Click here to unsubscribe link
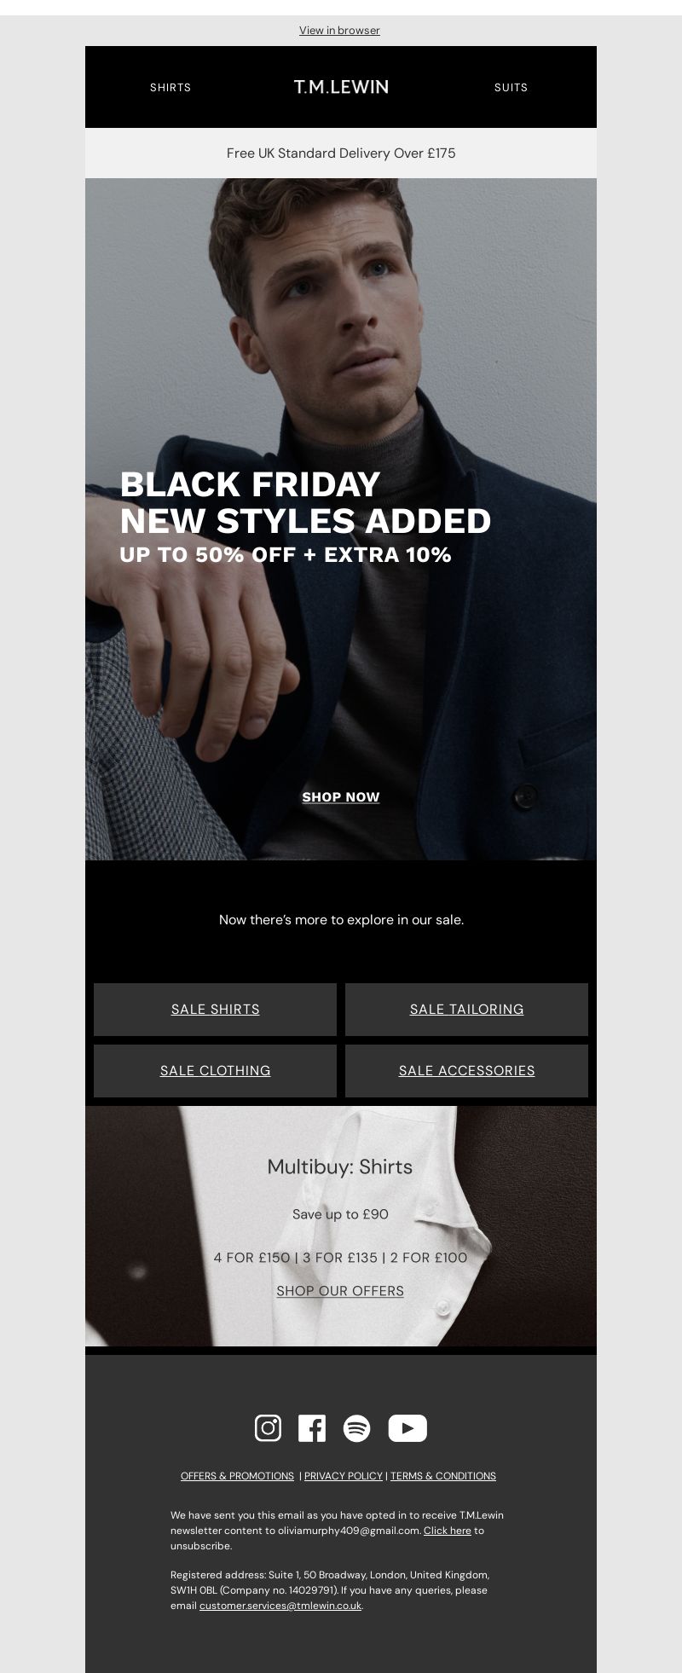Image resolution: width=682 pixels, height=1673 pixels. coord(448,1531)
